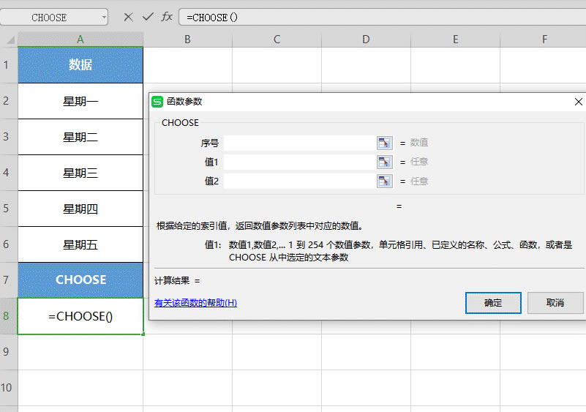
Task: Select row 3 header
Action: click(9, 137)
